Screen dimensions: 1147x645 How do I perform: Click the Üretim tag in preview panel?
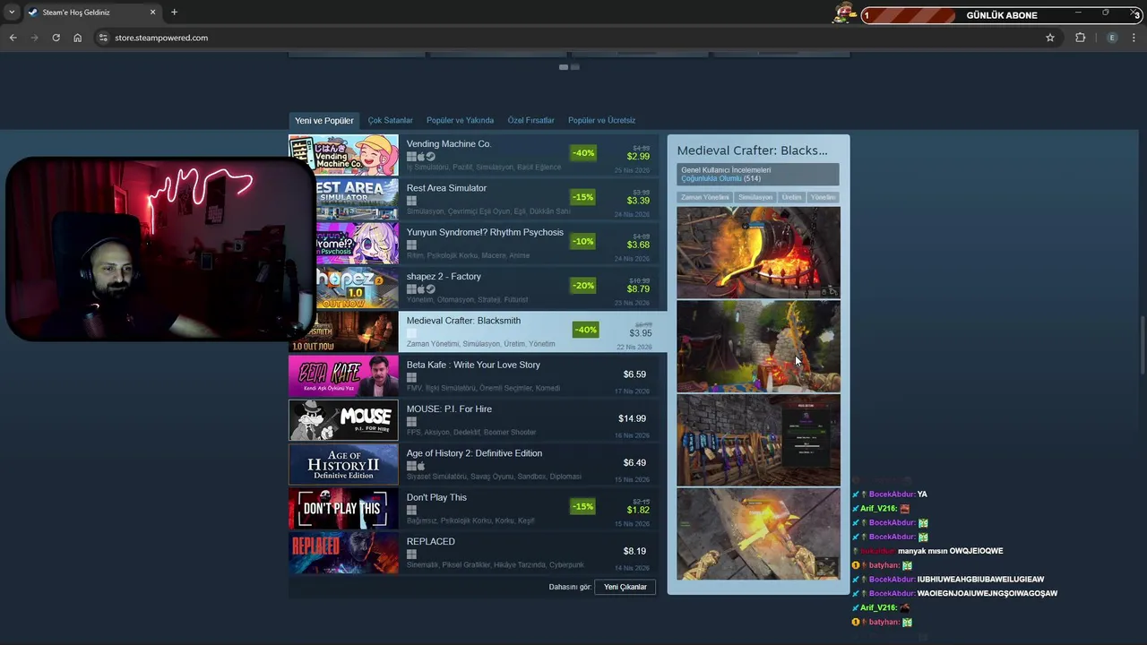click(x=792, y=197)
